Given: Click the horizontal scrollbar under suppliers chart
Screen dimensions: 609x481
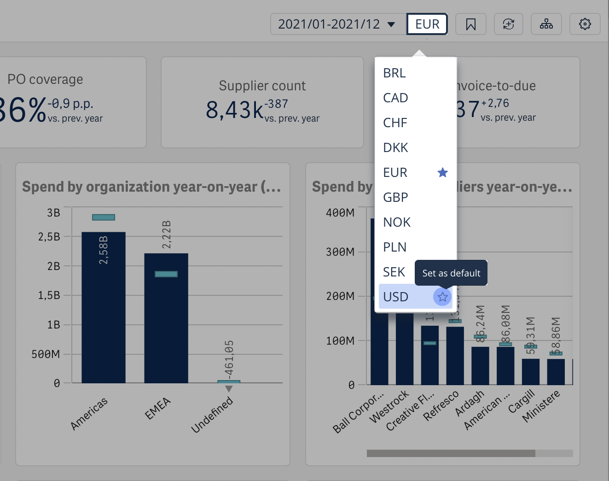Looking at the screenshot, I should click(451, 453).
